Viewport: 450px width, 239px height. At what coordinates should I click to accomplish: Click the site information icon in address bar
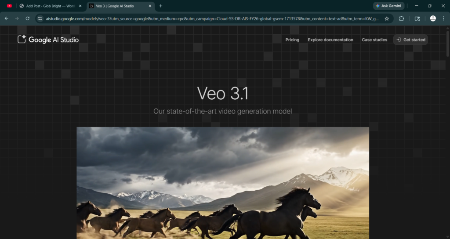pyautogui.click(x=40, y=18)
